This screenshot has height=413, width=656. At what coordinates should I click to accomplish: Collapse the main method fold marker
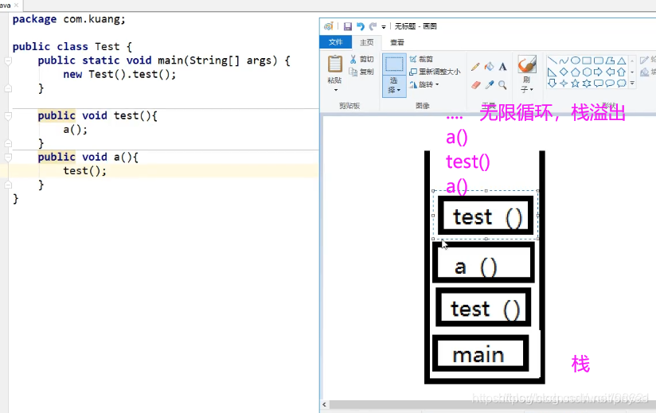[x=8, y=61]
